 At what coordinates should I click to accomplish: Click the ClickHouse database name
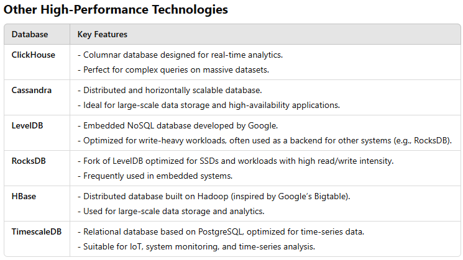pyautogui.click(x=33, y=55)
